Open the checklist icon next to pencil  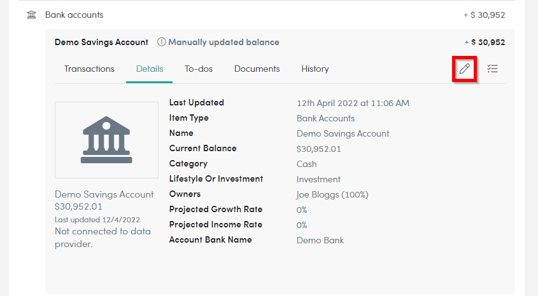click(492, 69)
